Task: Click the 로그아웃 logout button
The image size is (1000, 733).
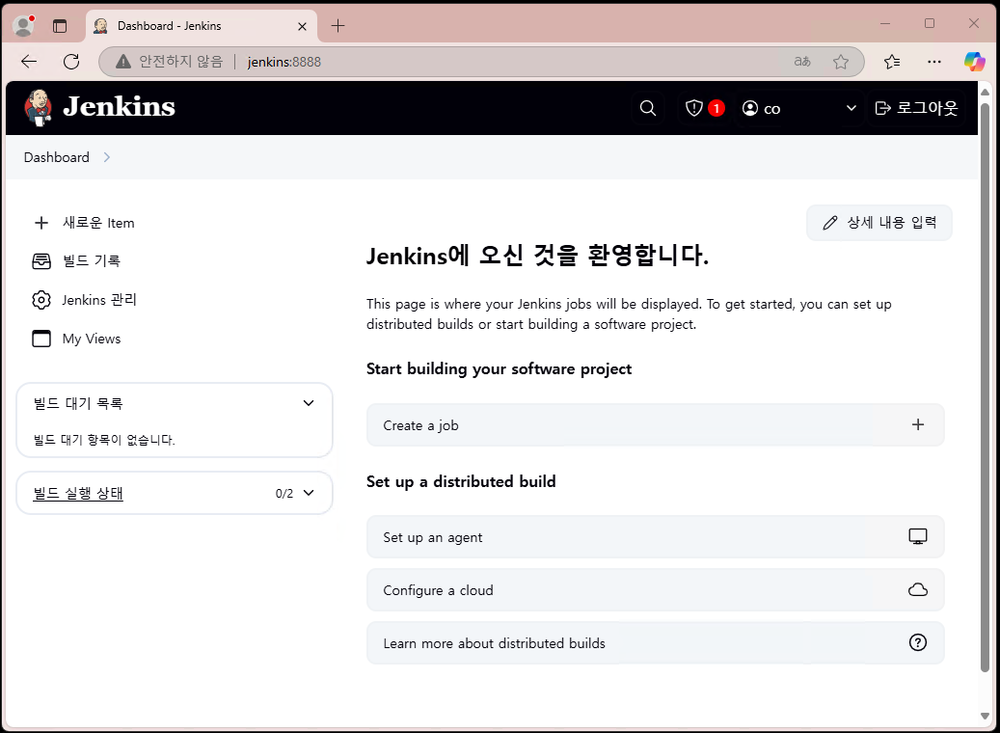Action: pos(916,108)
